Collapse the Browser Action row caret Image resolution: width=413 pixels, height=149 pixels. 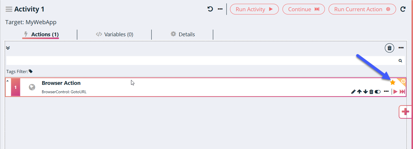tap(8, 81)
